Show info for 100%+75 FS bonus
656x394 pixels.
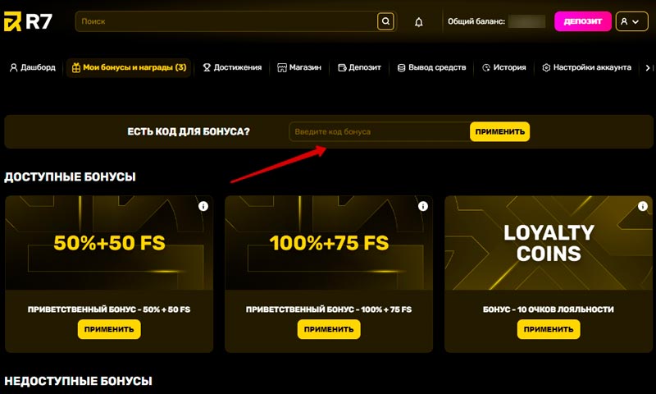423,206
